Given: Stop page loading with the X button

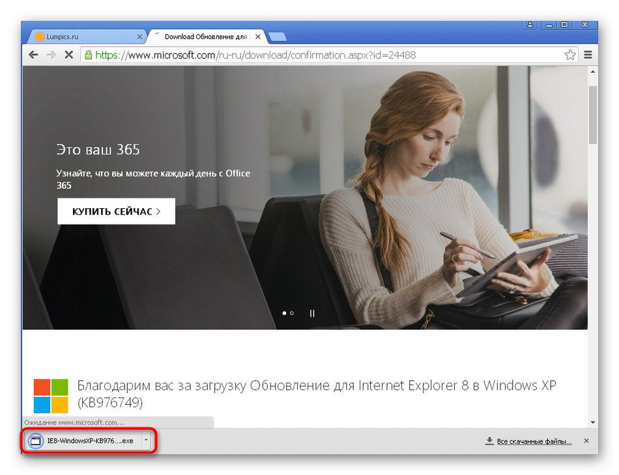Looking at the screenshot, I should click(x=68, y=55).
